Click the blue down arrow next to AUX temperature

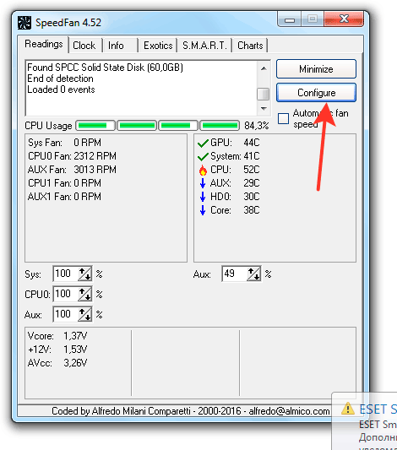(203, 183)
